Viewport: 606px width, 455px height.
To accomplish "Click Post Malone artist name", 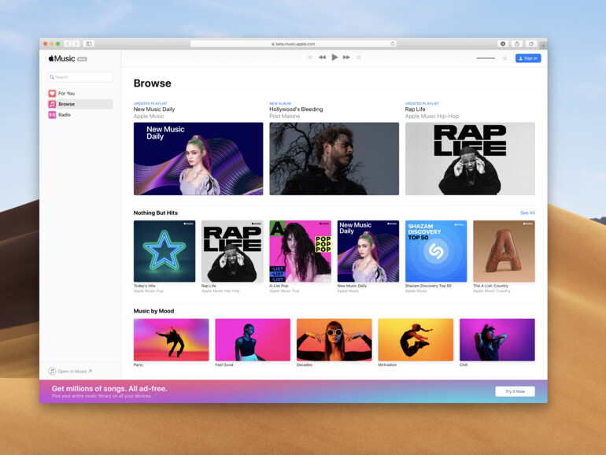I will (284, 116).
